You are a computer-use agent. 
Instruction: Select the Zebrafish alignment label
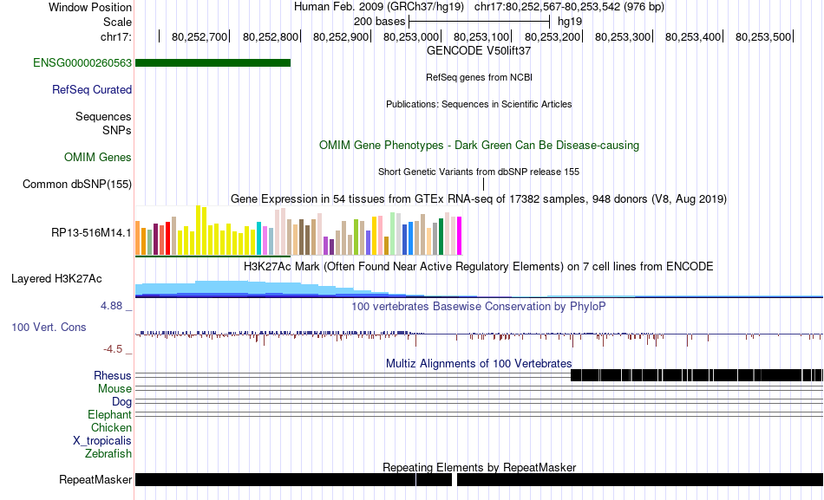108,453
